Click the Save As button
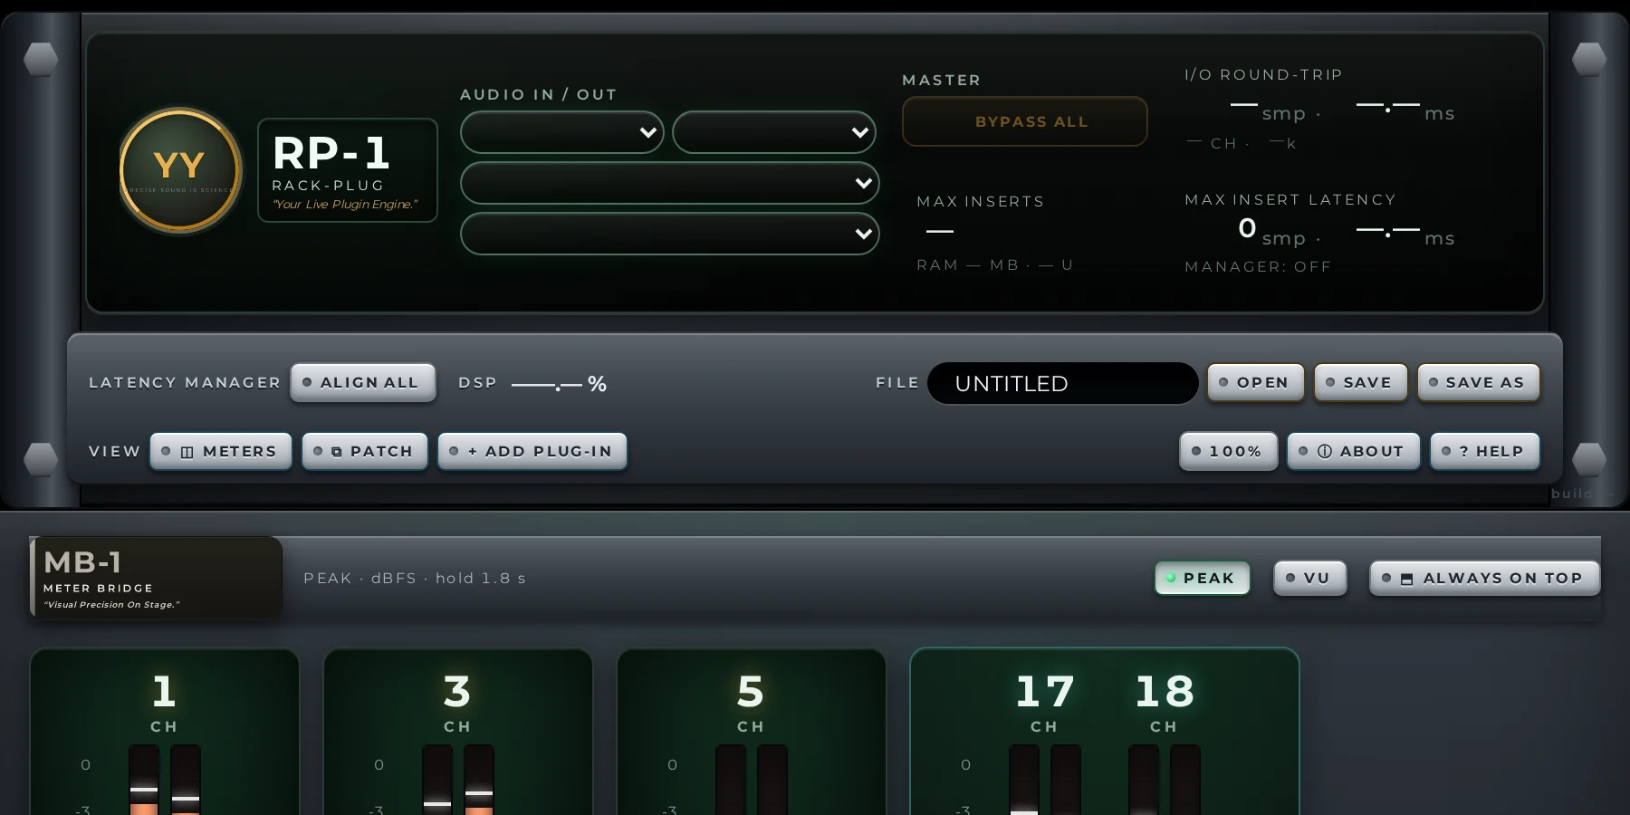 (x=1478, y=382)
